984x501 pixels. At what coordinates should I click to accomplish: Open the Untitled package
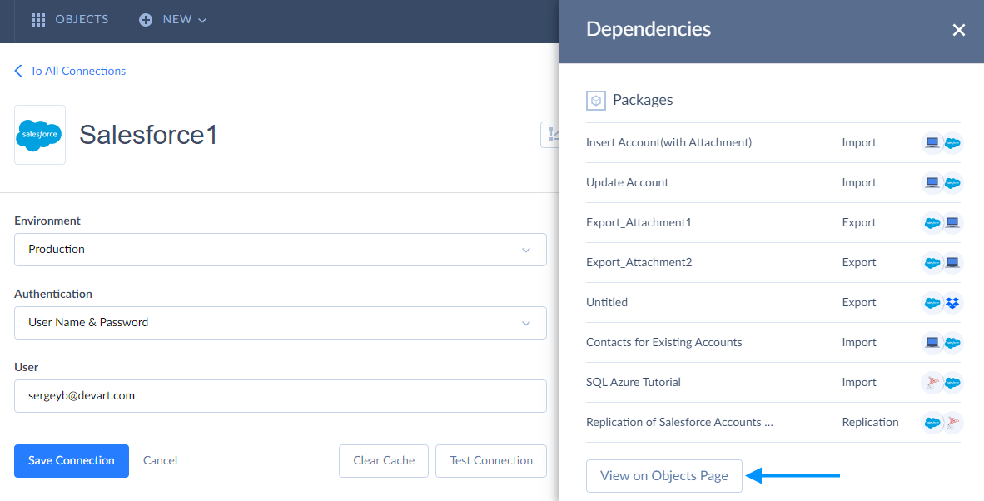pyautogui.click(x=607, y=302)
